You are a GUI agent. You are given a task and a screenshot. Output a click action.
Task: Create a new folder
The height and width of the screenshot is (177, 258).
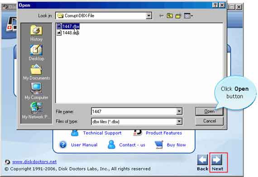(178, 16)
